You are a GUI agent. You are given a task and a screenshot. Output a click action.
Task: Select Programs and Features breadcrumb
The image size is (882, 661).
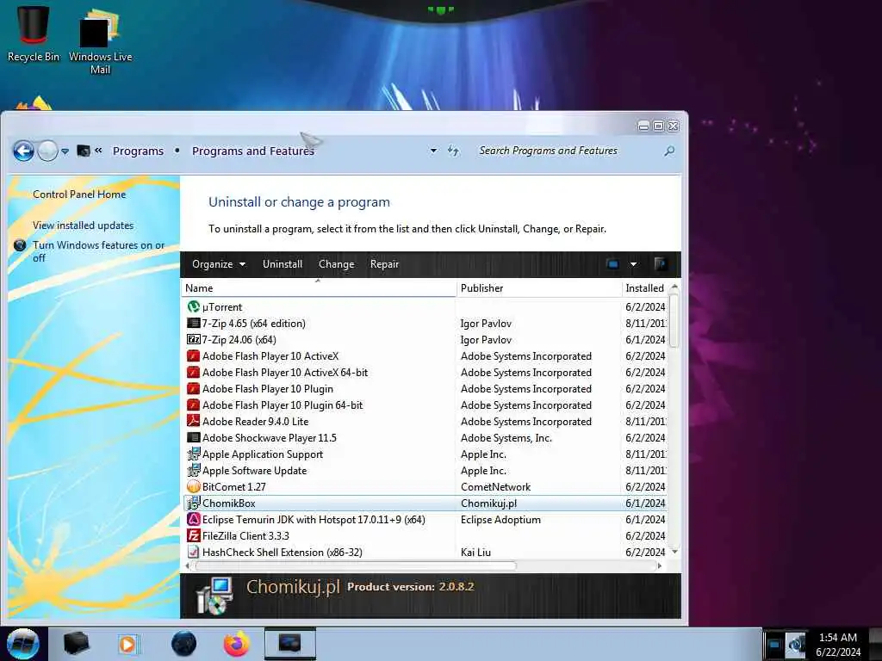[x=252, y=151]
